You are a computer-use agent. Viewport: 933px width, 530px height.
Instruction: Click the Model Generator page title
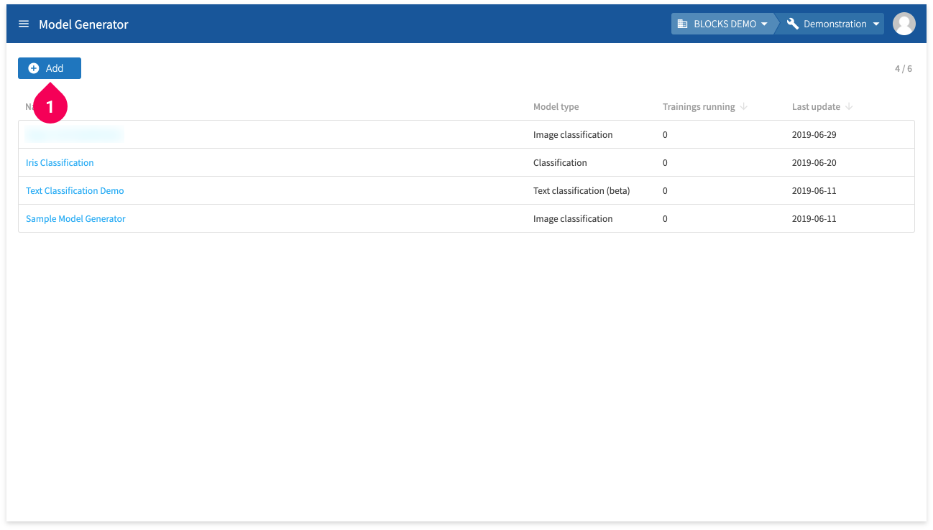click(x=83, y=24)
